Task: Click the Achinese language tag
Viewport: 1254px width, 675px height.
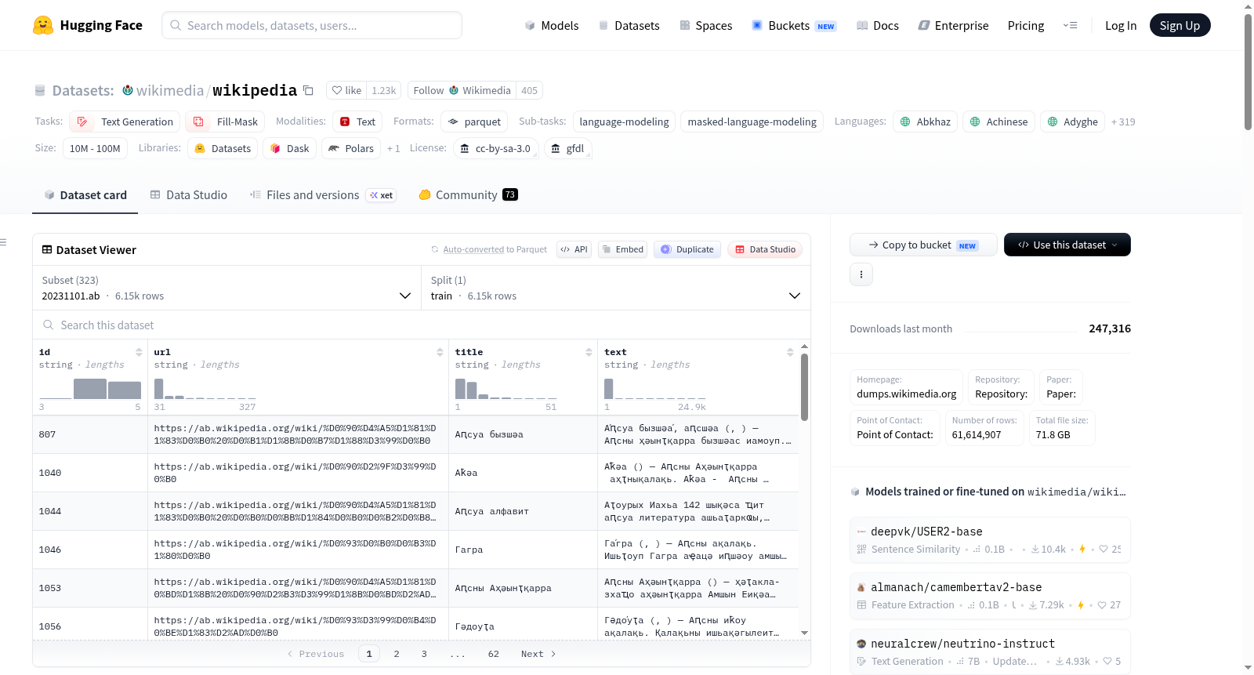Action: (x=998, y=122)
